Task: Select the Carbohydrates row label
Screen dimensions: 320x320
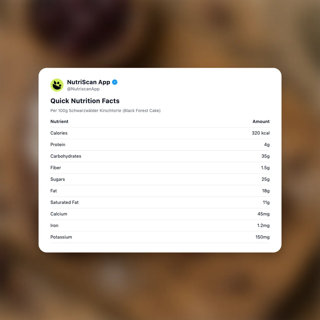Action: click(65, 156)
